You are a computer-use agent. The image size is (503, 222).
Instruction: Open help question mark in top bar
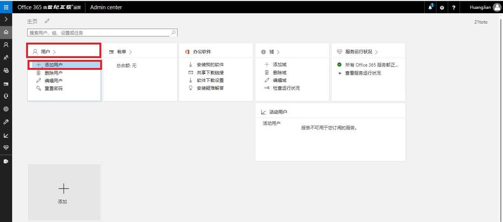click(x=454, y=7)
